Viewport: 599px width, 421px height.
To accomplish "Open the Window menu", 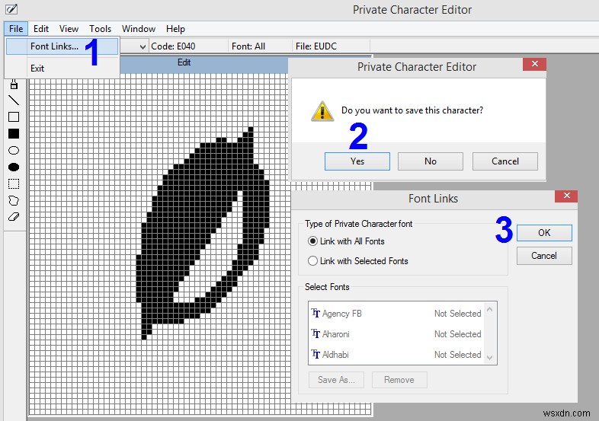I will [138, 29].
